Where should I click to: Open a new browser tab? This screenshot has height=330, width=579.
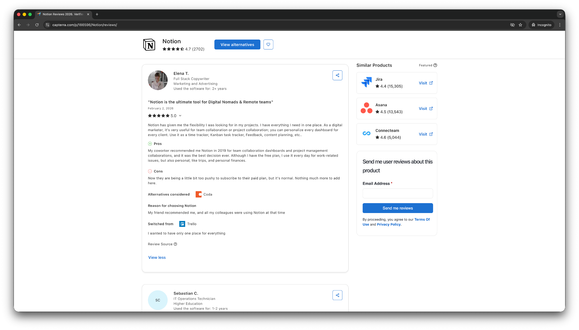97,14
